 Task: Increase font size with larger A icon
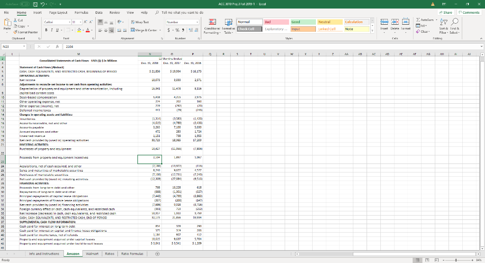pos(86,22)
